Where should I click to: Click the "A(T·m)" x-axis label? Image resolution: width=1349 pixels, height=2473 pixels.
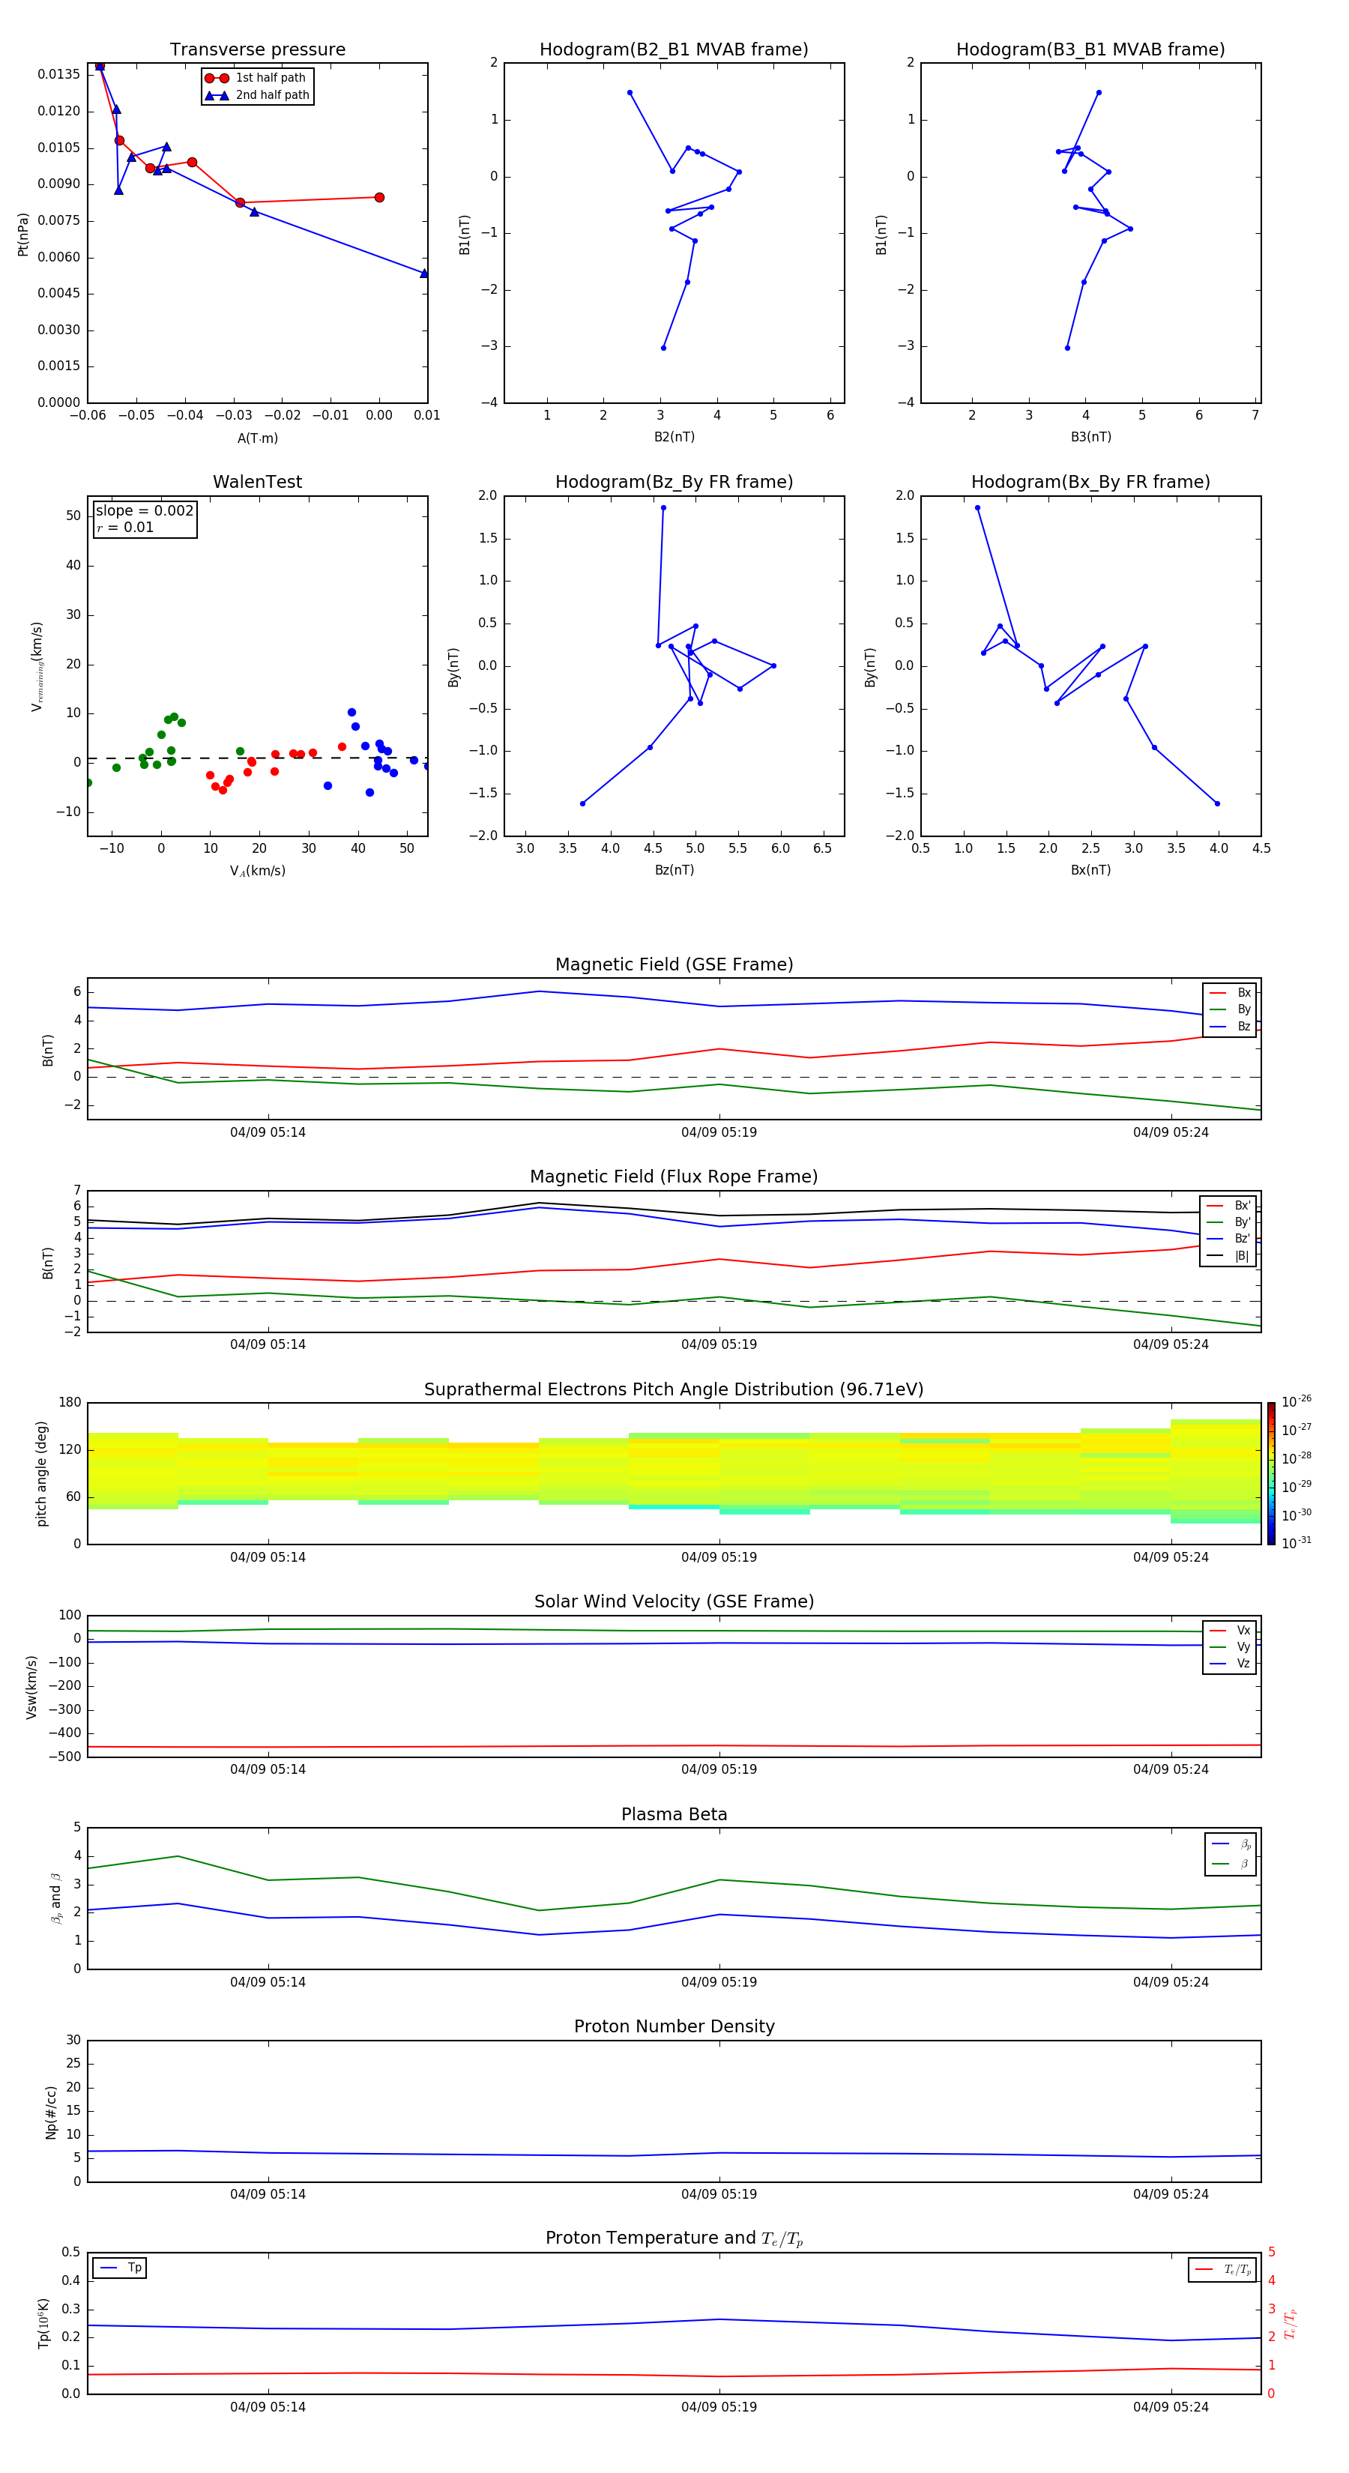coord(257,438)
